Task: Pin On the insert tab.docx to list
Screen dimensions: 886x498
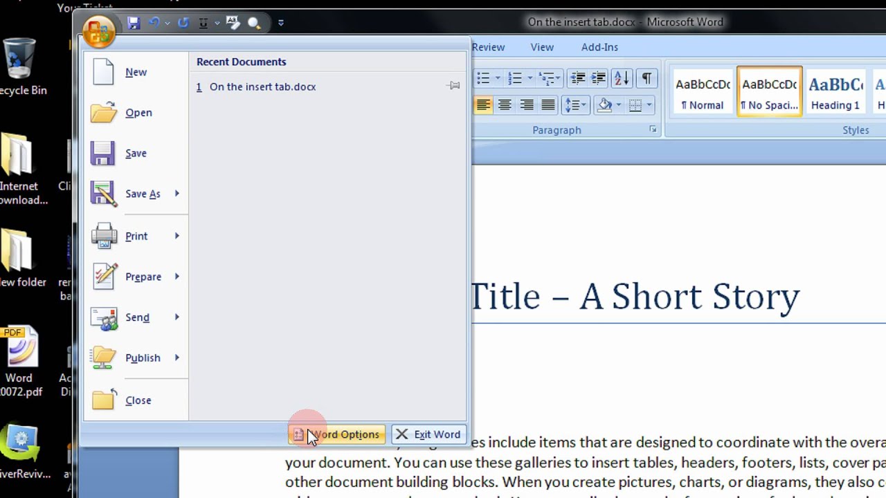Action: click(x=453, y=86)
